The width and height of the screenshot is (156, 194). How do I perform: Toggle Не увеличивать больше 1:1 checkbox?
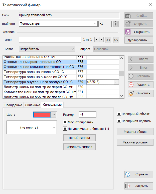click(65, 129)
